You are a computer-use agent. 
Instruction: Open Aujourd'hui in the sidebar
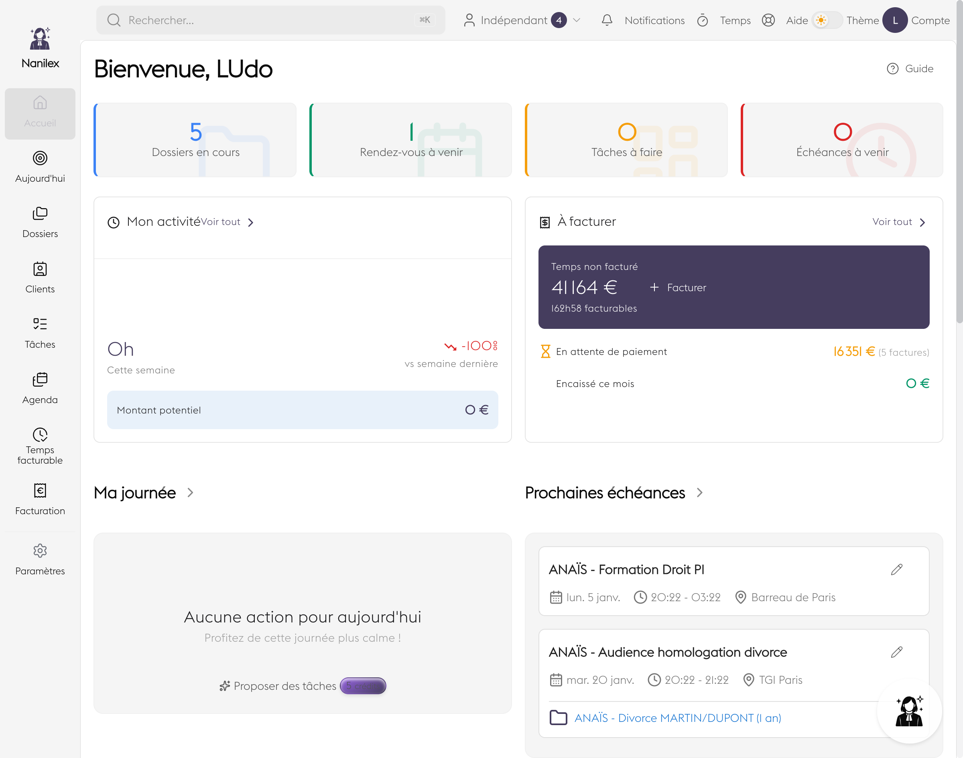point(40,167)
